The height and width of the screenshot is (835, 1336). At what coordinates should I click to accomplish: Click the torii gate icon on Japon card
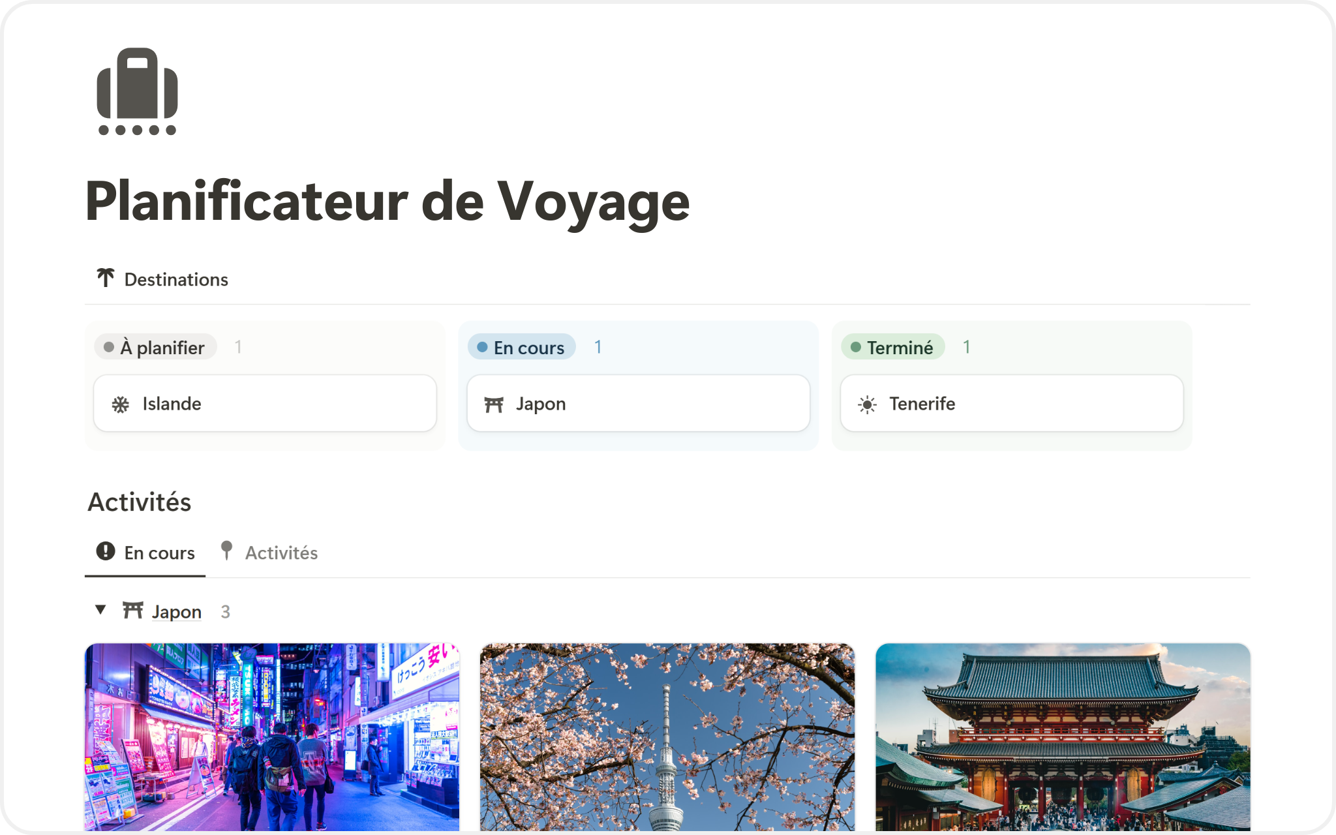click(494, 404)
